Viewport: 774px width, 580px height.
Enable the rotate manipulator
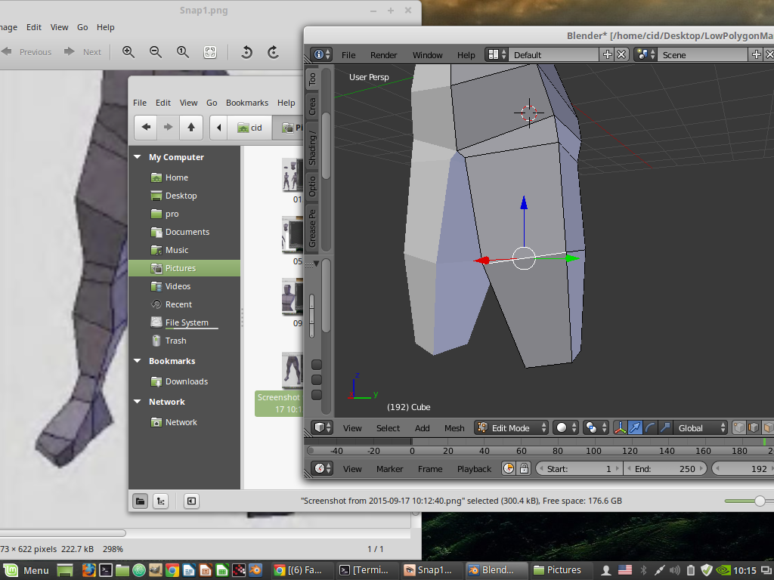coord(650,427)
